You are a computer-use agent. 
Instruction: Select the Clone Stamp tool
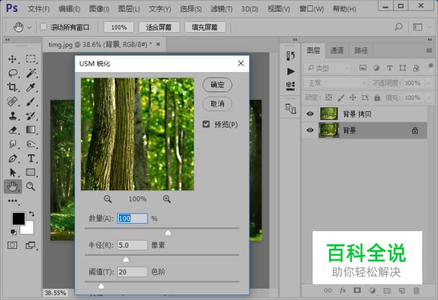pos(13,116)
